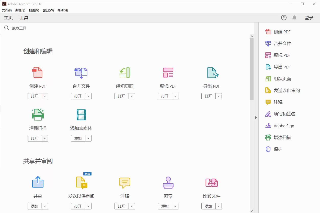Open the 视图(V) menu

tap(34, 10)
